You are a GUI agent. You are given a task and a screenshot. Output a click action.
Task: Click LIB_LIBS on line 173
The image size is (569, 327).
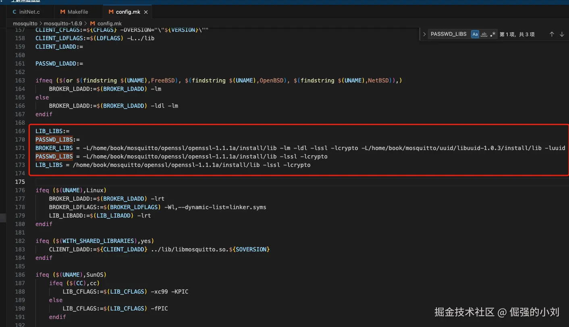[x=49, y=165]
